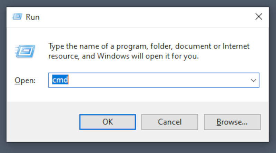Close the Run dialog with the X
Image resolution: width=276 pixels, height=153 pixels.
click(259, 16)
